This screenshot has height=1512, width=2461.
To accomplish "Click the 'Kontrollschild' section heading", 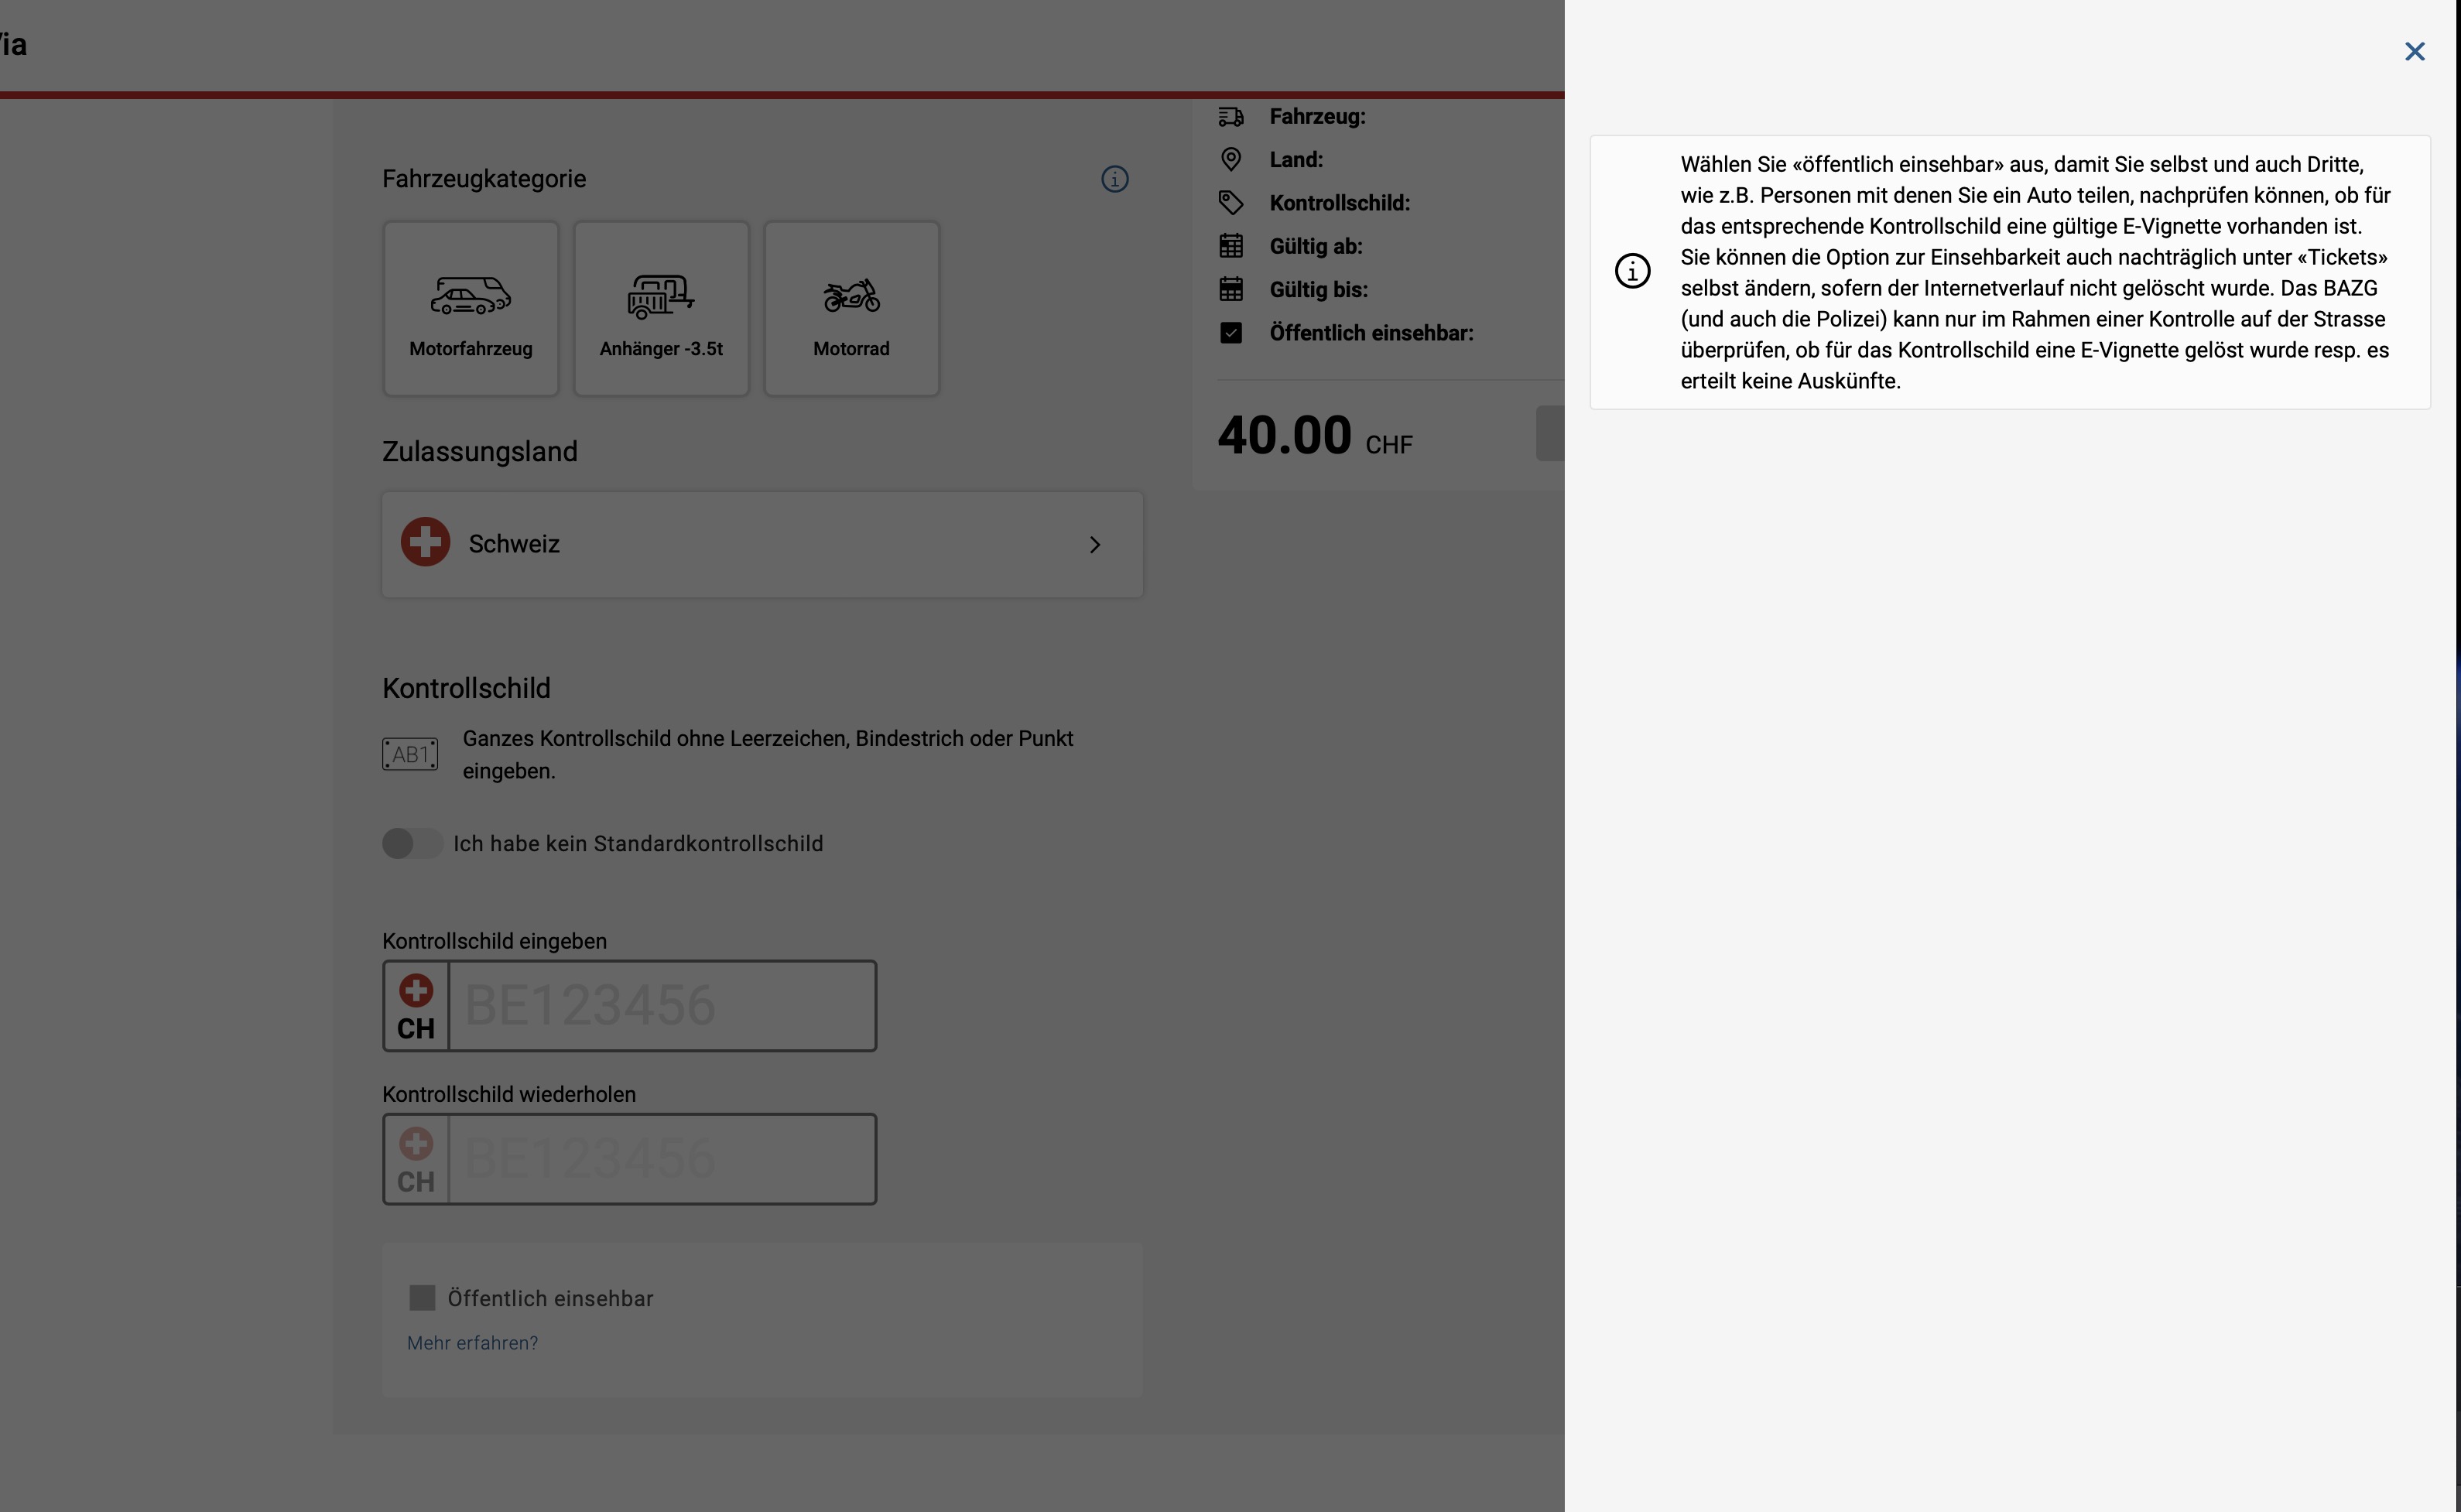I will (x=466, y=688).
